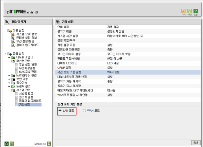This screenshot has height=147, width=203.
Task: Expand the 트래픽 관리 tree node
Action: pos(9,86)
